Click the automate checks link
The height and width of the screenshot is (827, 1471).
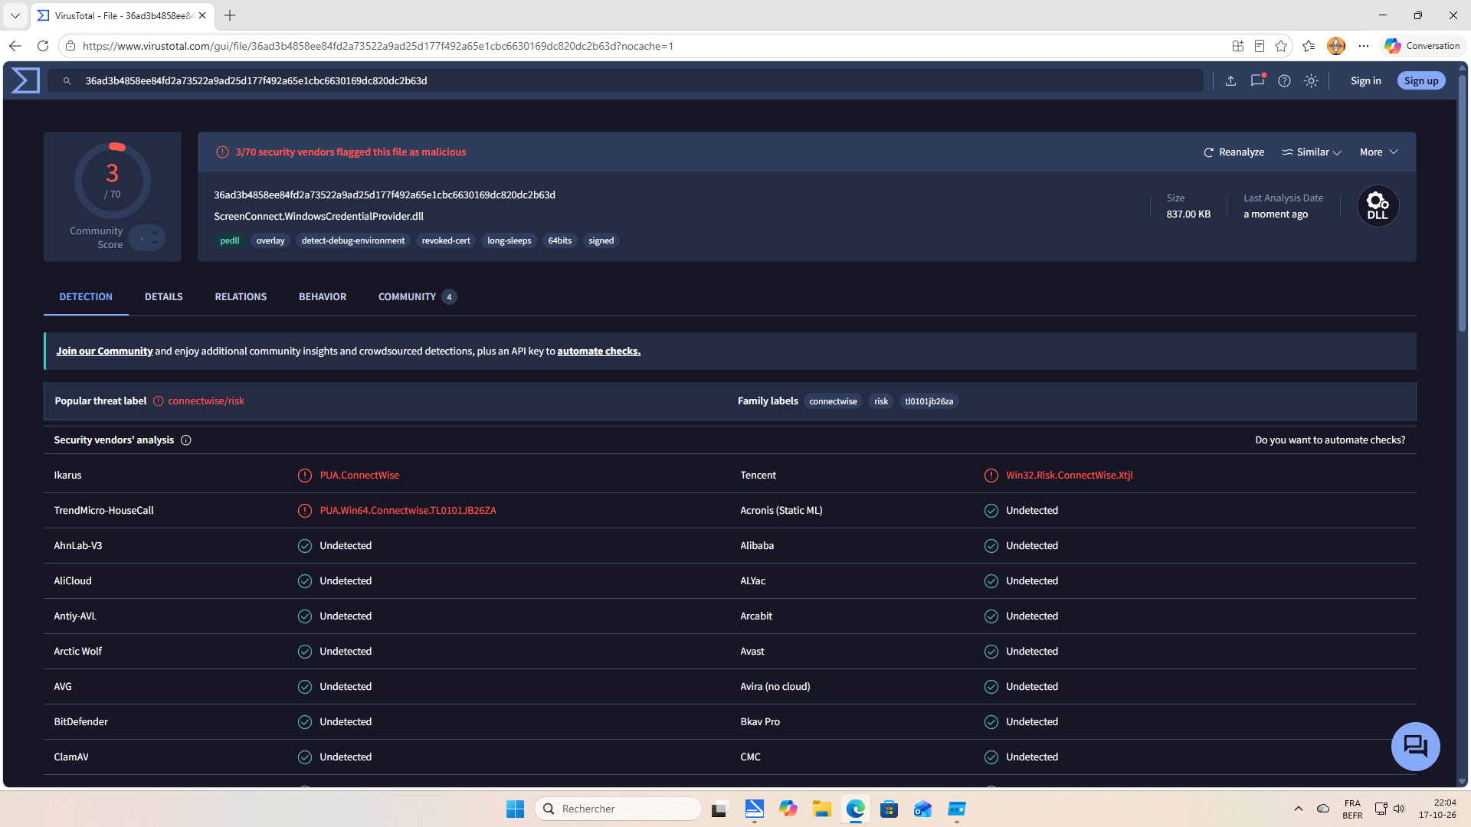pos(598,351)
